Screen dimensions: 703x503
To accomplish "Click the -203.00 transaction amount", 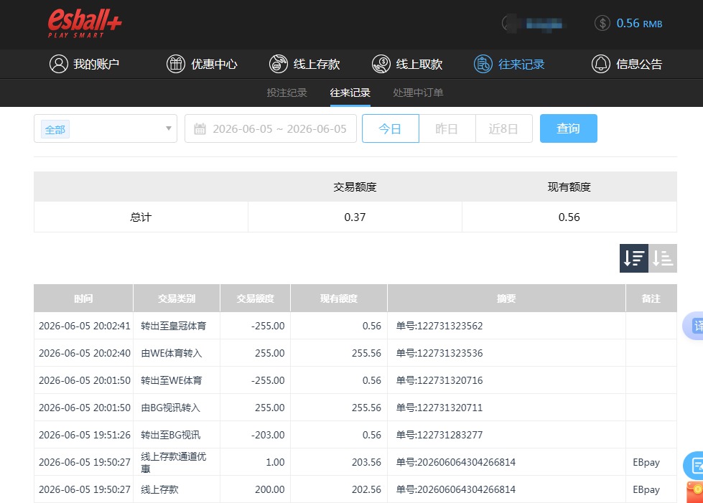I will 268,436.
